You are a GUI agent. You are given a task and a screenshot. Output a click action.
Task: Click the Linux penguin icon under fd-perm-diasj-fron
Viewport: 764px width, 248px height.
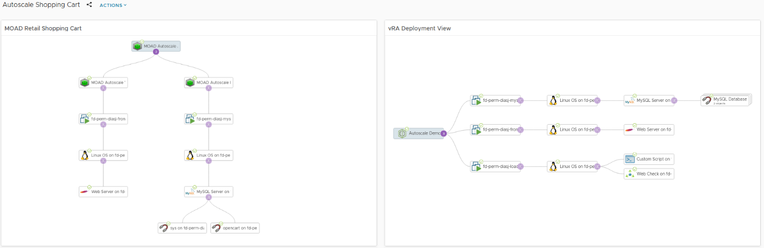84,155
